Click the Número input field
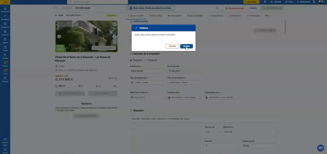 click(x=221, y=146)
